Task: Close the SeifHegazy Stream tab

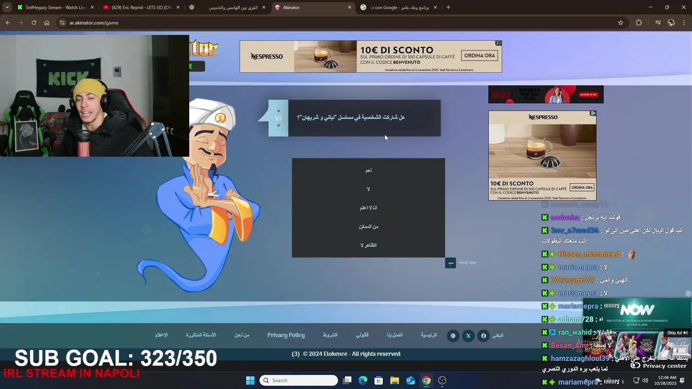Action: (92, 8)
